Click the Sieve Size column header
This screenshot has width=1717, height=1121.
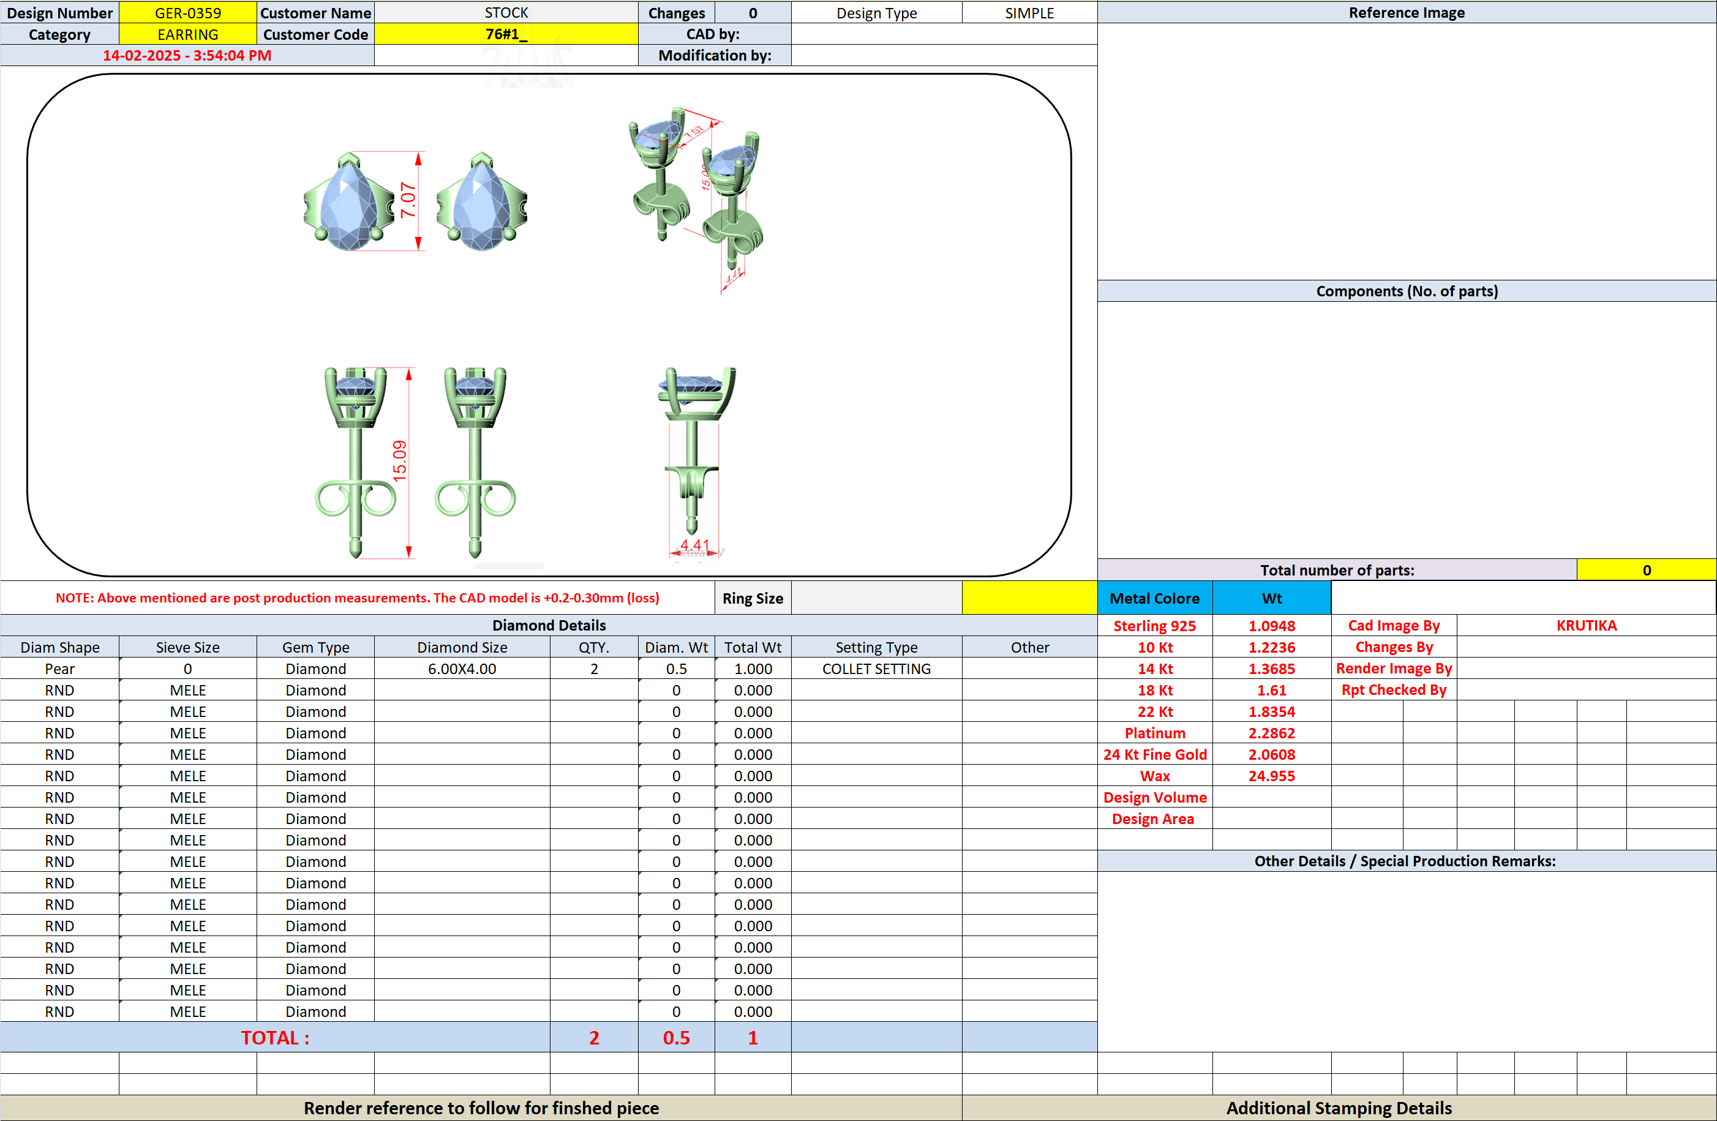coord(187,647)
